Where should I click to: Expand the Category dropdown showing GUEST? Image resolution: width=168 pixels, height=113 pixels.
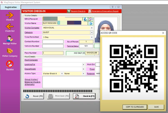(x=92, y=33)
